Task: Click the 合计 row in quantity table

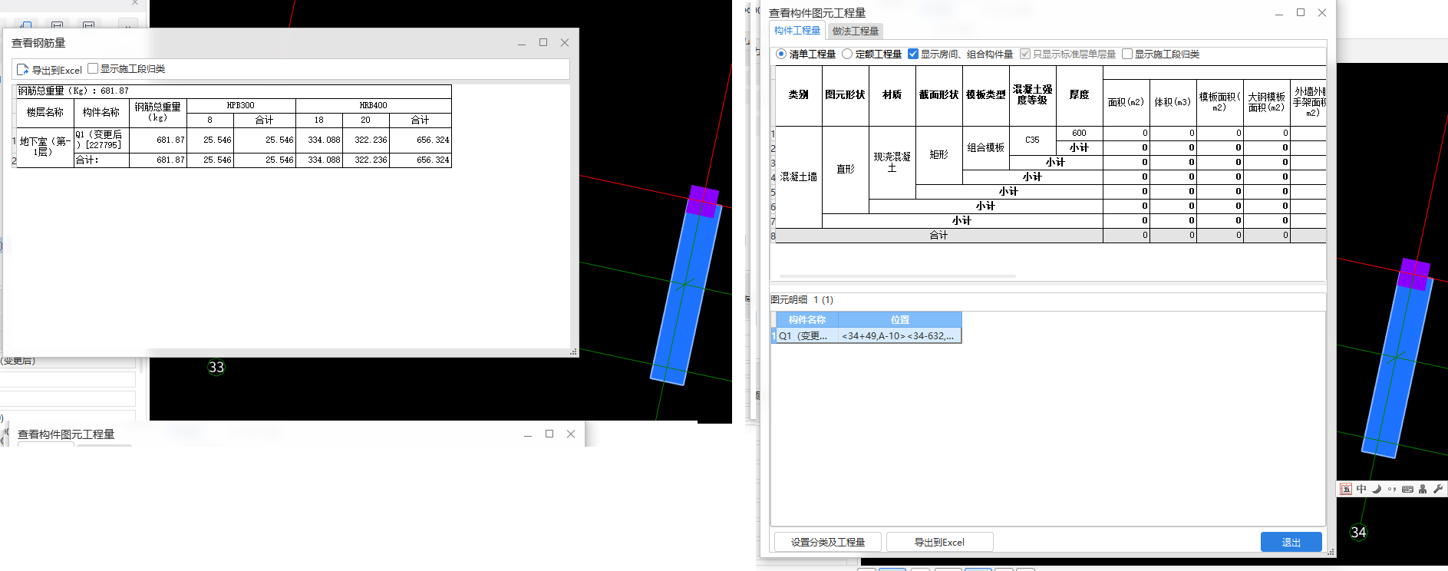Action: 1050,236
